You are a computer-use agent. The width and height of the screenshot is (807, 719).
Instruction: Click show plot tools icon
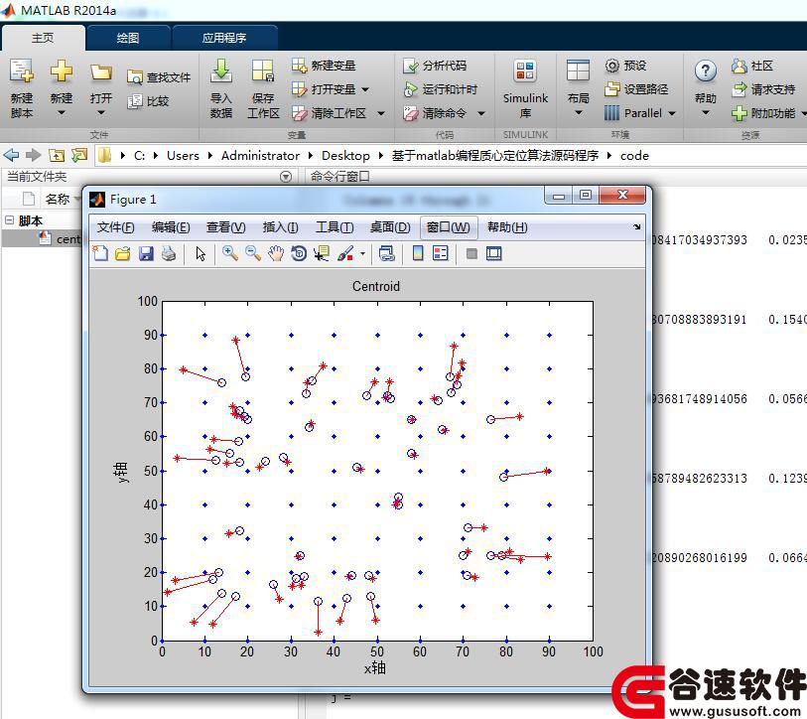coord(494,253)
